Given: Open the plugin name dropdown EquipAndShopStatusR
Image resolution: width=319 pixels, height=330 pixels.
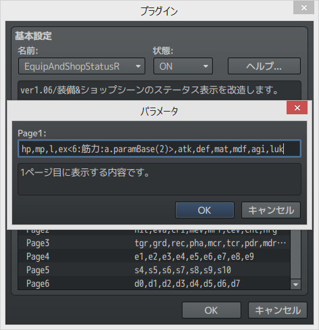Looking at the screenshot, I should [82, 66].
